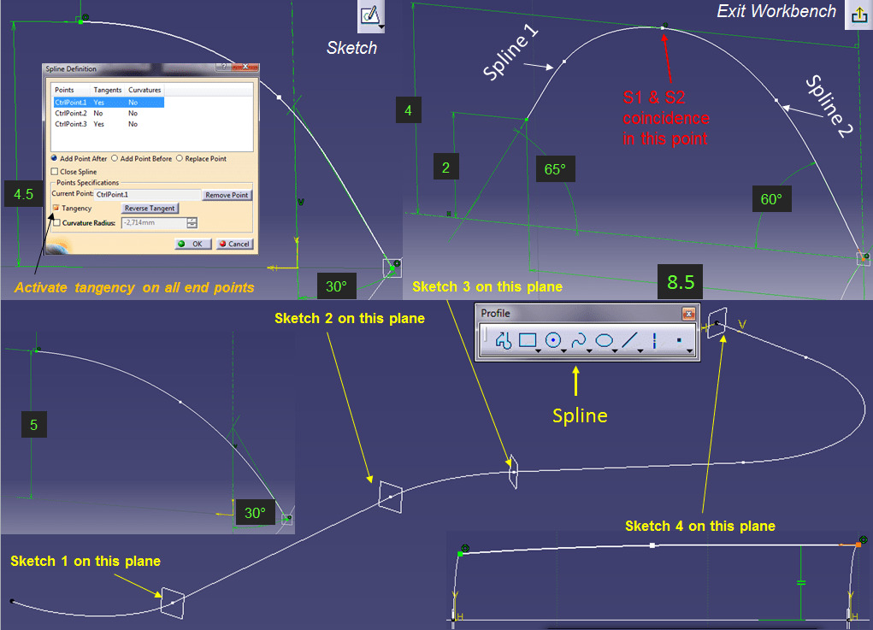873x630 pixels.
Task: Click the Exit Workbench icon
Action: pyautogui.click(x=858, y=14)
